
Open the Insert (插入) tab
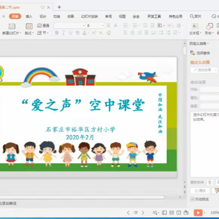pyautogui.click(x=29, y=16)
